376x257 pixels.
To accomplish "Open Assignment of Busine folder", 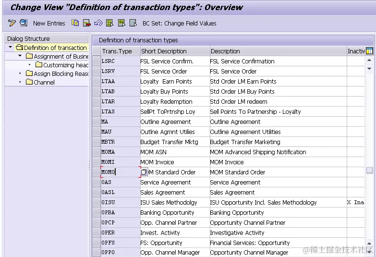I will 57,56.
